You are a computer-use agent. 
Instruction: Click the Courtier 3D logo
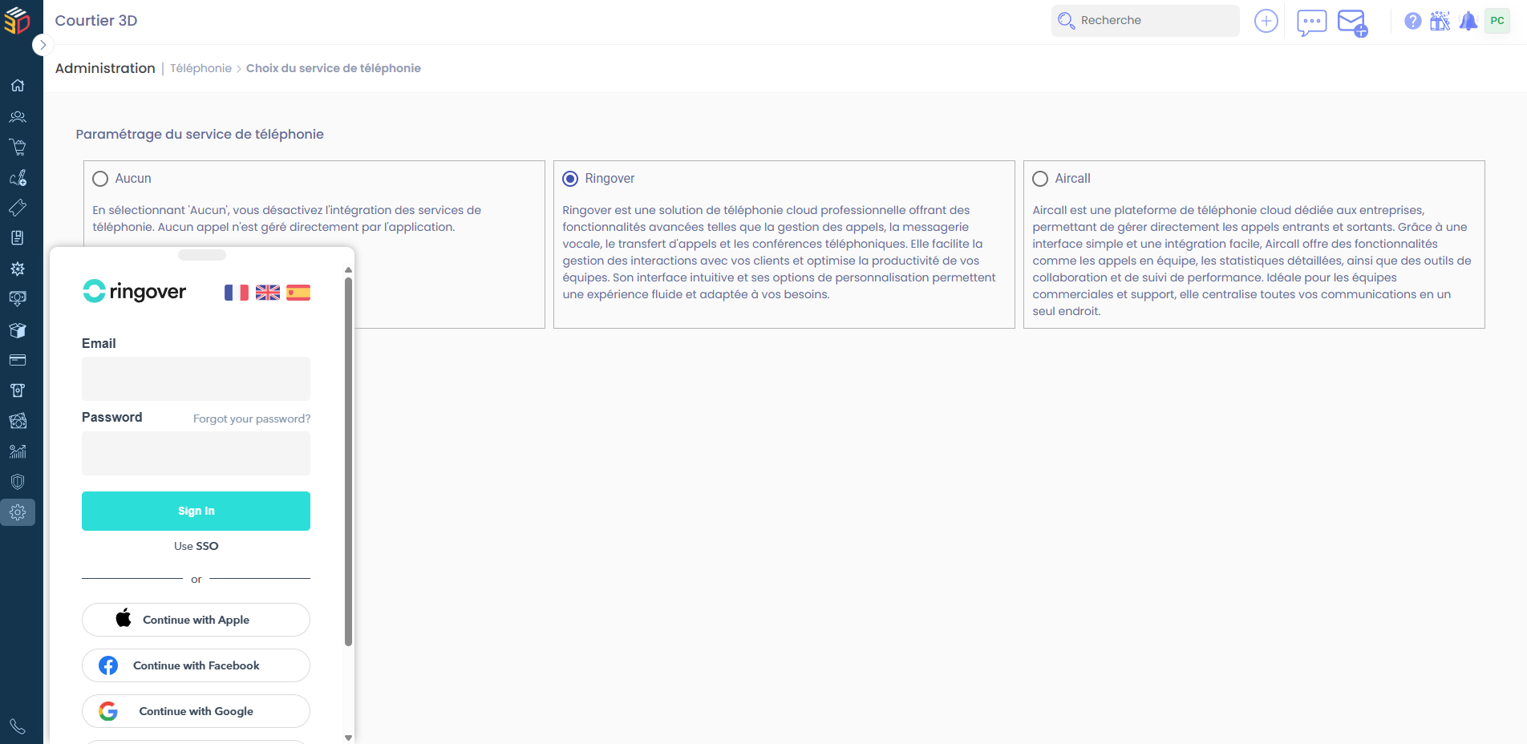(x=17, y=20)
